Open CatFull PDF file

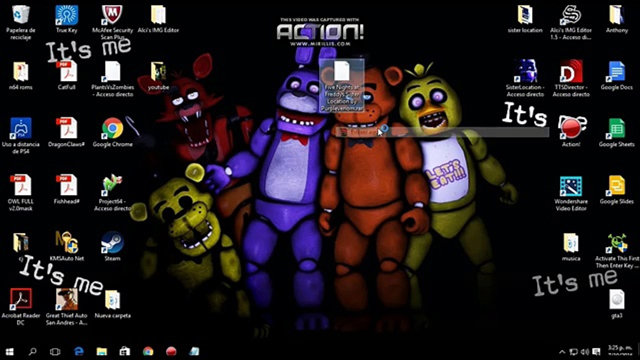point(66,76)
